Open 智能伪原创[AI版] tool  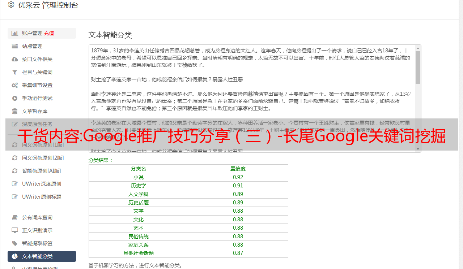(x=42, y=171)
